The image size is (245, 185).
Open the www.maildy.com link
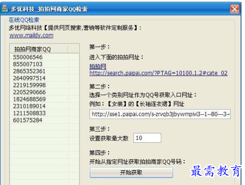coord(31,35)
